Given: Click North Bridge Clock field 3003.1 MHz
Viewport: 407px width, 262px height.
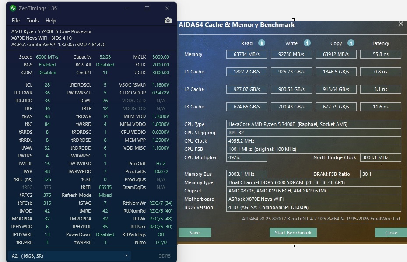Looking at the screenshot, I should pyautogui.click(x=381, y=157).
